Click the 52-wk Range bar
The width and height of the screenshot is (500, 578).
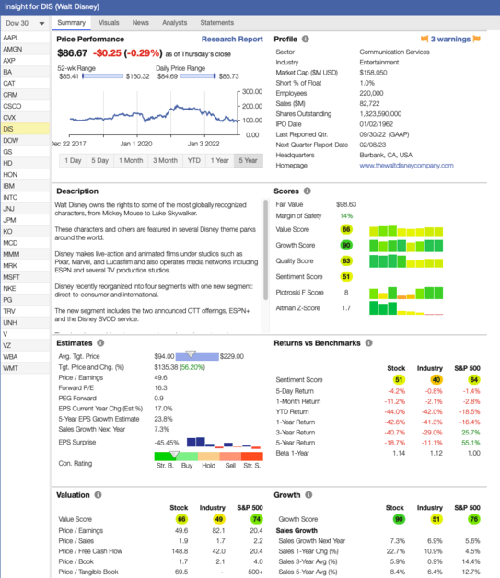(102, 76)
